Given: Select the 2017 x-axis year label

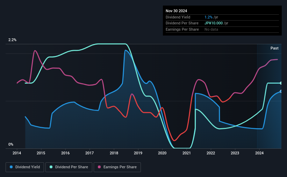Looking at the screenshot, I should point(89,153).
